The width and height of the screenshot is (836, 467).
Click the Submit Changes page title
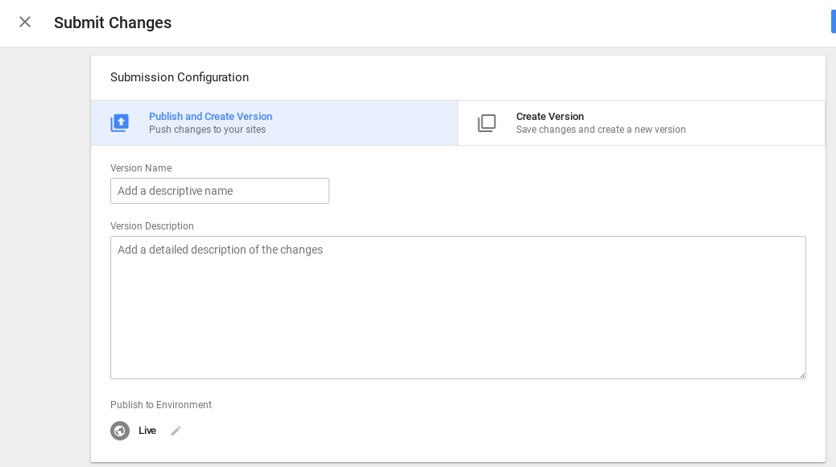click(x=113, y=23)
